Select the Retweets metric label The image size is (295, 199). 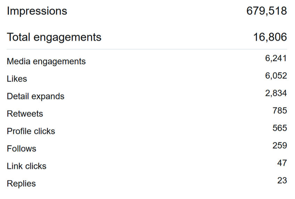tap(25, 114)
